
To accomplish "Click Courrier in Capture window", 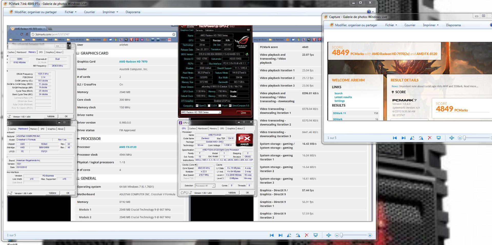I will tap(410, 25).
